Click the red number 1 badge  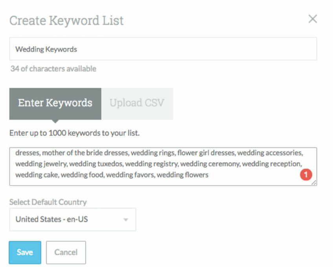305,175
